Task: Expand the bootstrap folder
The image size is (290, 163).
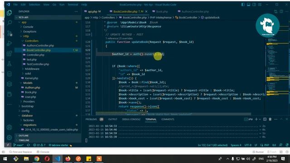Action: click(27, 106)
